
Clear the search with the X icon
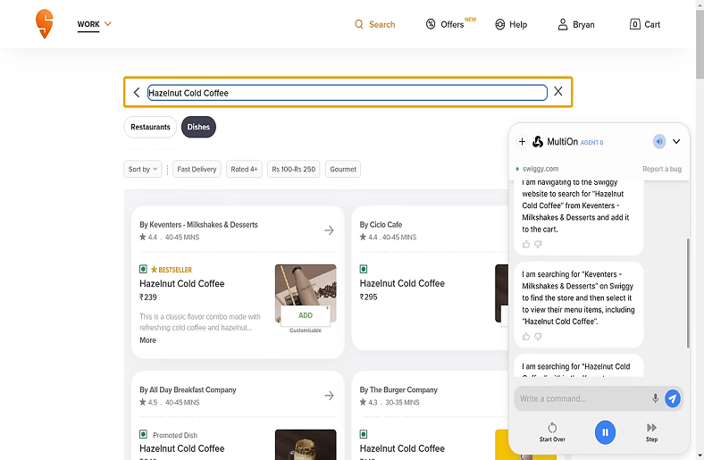click(x=558, y=91)
